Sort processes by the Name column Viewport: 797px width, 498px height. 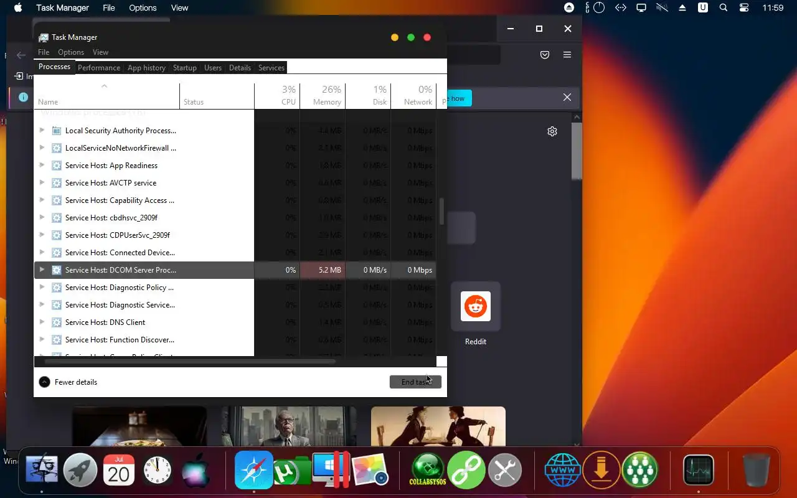(106, 96)
